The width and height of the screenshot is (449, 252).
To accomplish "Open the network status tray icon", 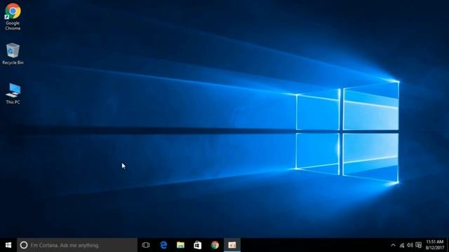I will click(402, 245).
